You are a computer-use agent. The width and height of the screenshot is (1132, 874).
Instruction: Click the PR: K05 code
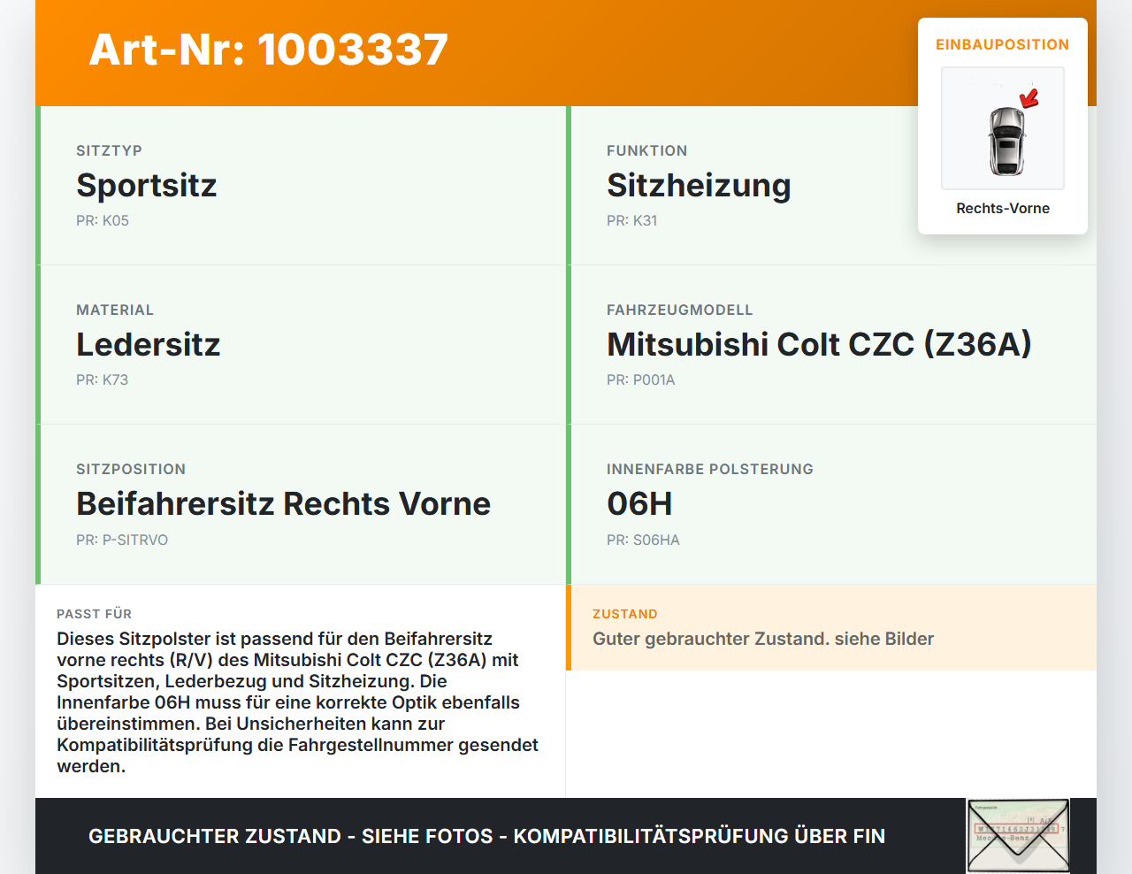coord(103,220)
